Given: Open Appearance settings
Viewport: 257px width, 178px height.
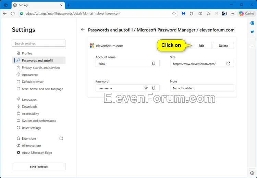Looking at the screenshot, I should [x=39, y=75].
